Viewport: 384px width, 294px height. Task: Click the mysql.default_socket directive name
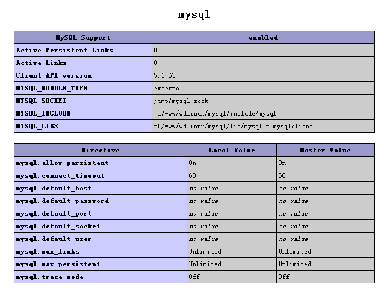point(58,226)
